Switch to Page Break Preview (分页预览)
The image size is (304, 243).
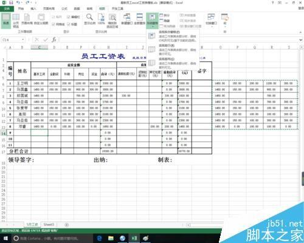tap(16, 21)
